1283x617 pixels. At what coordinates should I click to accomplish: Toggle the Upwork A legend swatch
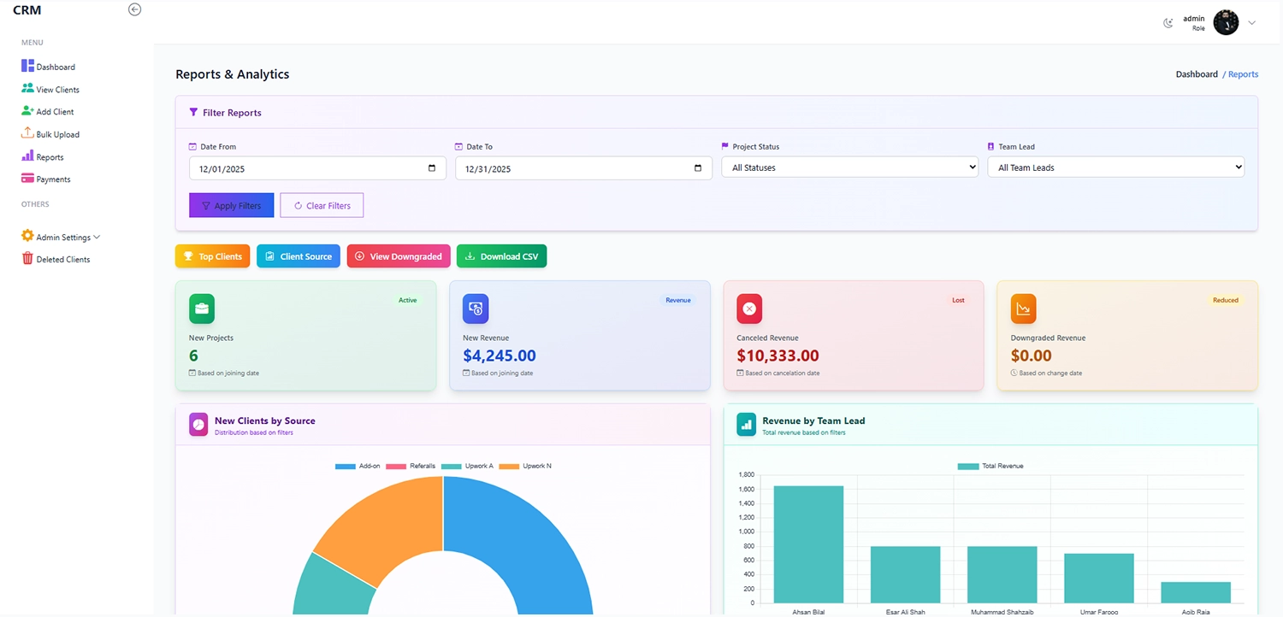pos(451,467)
